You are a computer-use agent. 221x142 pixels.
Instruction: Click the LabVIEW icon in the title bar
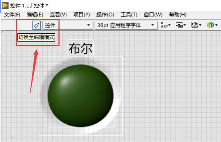5,5
